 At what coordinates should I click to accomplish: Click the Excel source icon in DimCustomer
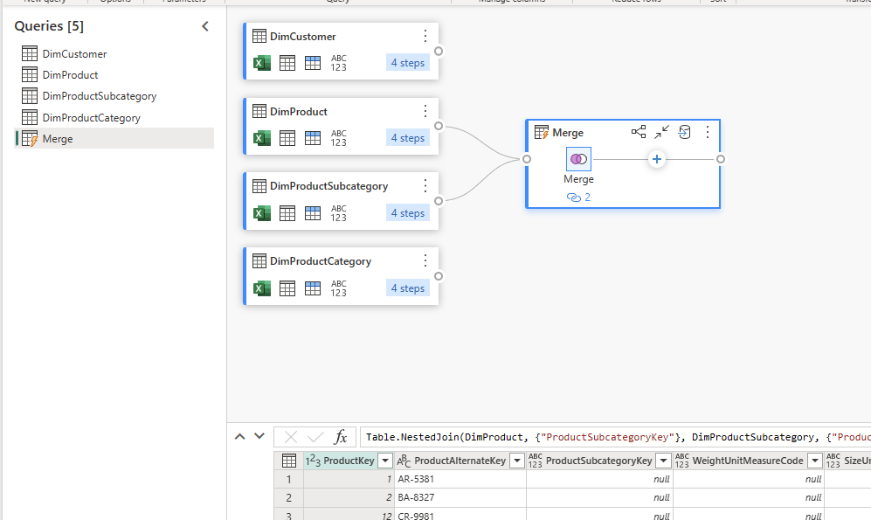(x=261, y=63)
